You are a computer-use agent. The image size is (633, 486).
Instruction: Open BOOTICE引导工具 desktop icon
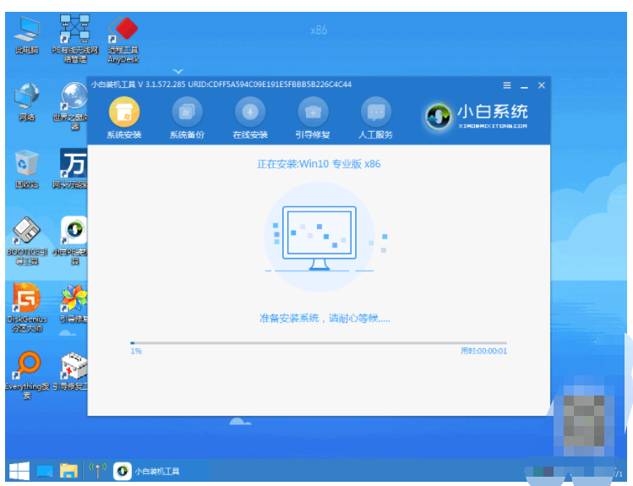(x=27, y=241)
